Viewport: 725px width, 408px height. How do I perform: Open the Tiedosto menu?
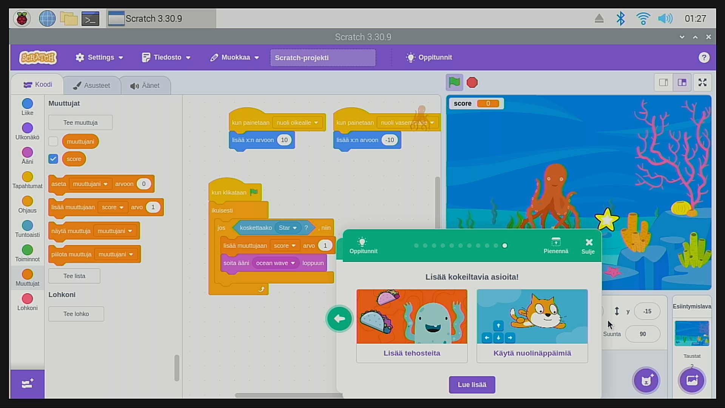(166, 57)
